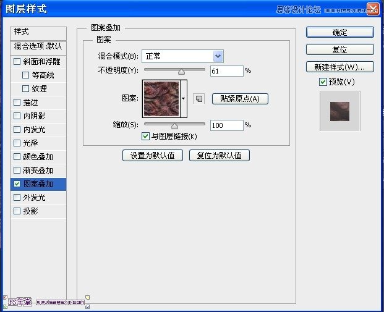
Task: Open 等高线 settings label
Action: tap(43, 75)
